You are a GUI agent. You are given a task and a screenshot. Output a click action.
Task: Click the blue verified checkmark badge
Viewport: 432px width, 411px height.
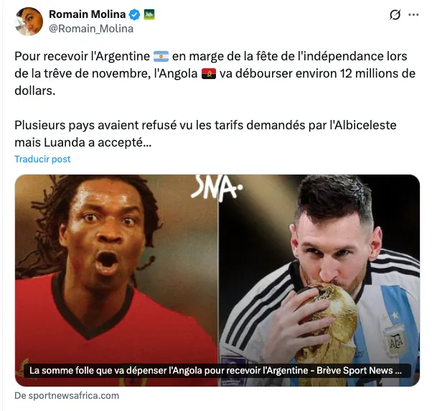(x=135, y=14)
